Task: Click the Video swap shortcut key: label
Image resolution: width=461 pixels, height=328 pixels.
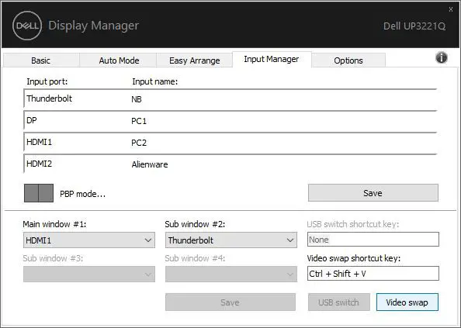Action: coord(354,258)
